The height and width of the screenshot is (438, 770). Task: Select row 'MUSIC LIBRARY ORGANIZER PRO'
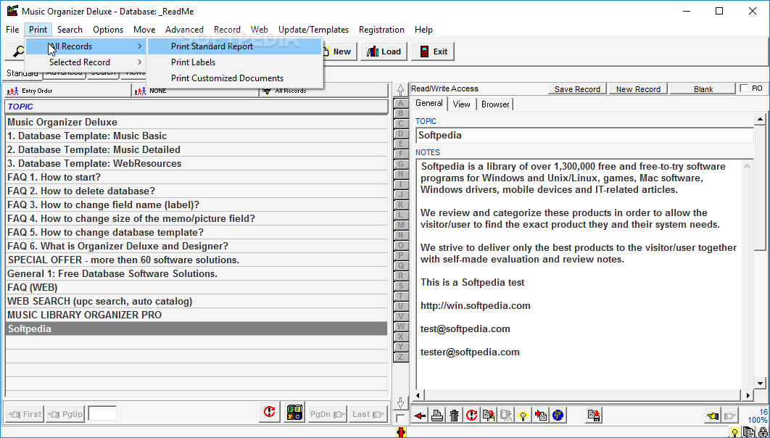[x=196, y=315]
